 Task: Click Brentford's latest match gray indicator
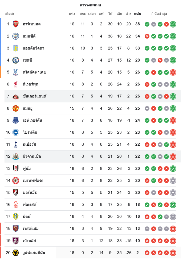(173, 181)
